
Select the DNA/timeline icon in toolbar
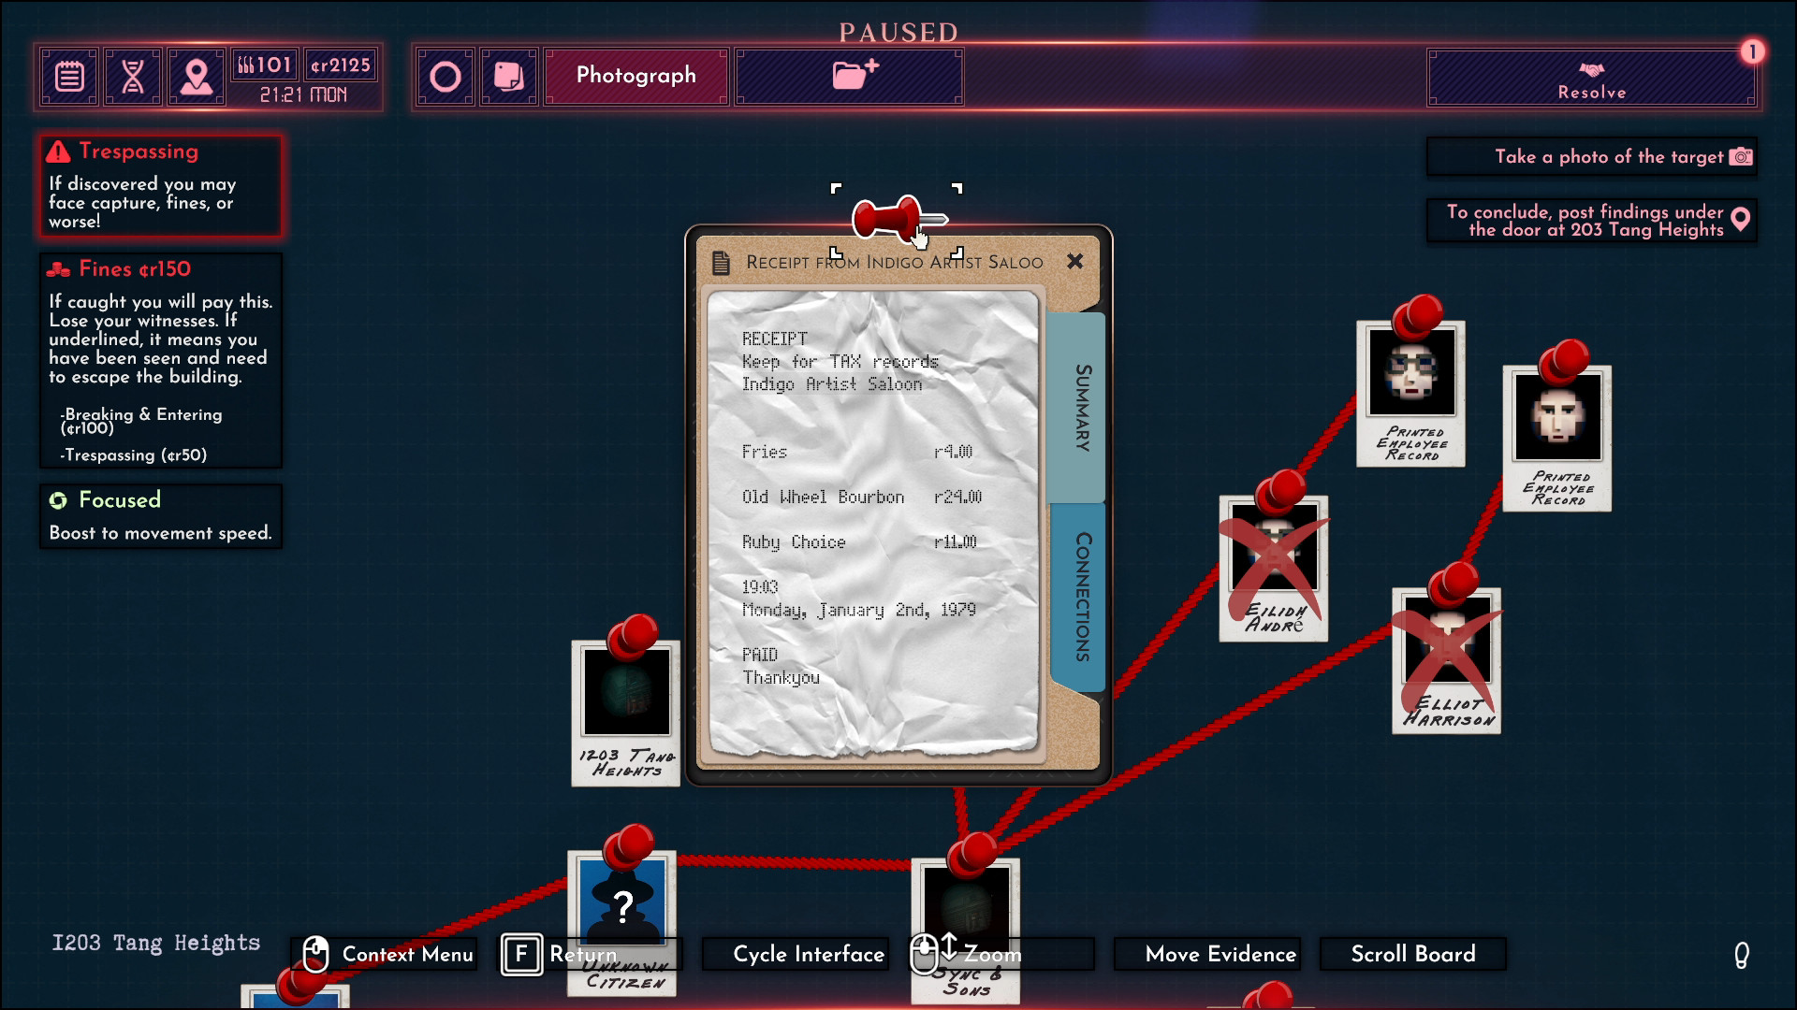point(135,79)
